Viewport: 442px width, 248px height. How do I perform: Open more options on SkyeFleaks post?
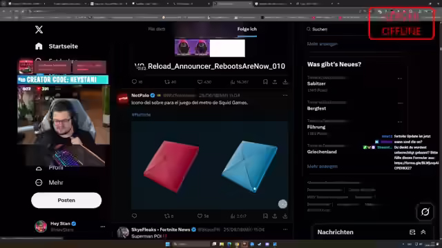(285, 229)
